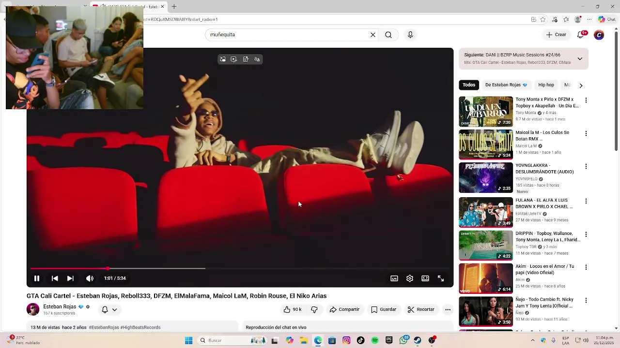Like the video with 90 k

[x=293, y=310]
